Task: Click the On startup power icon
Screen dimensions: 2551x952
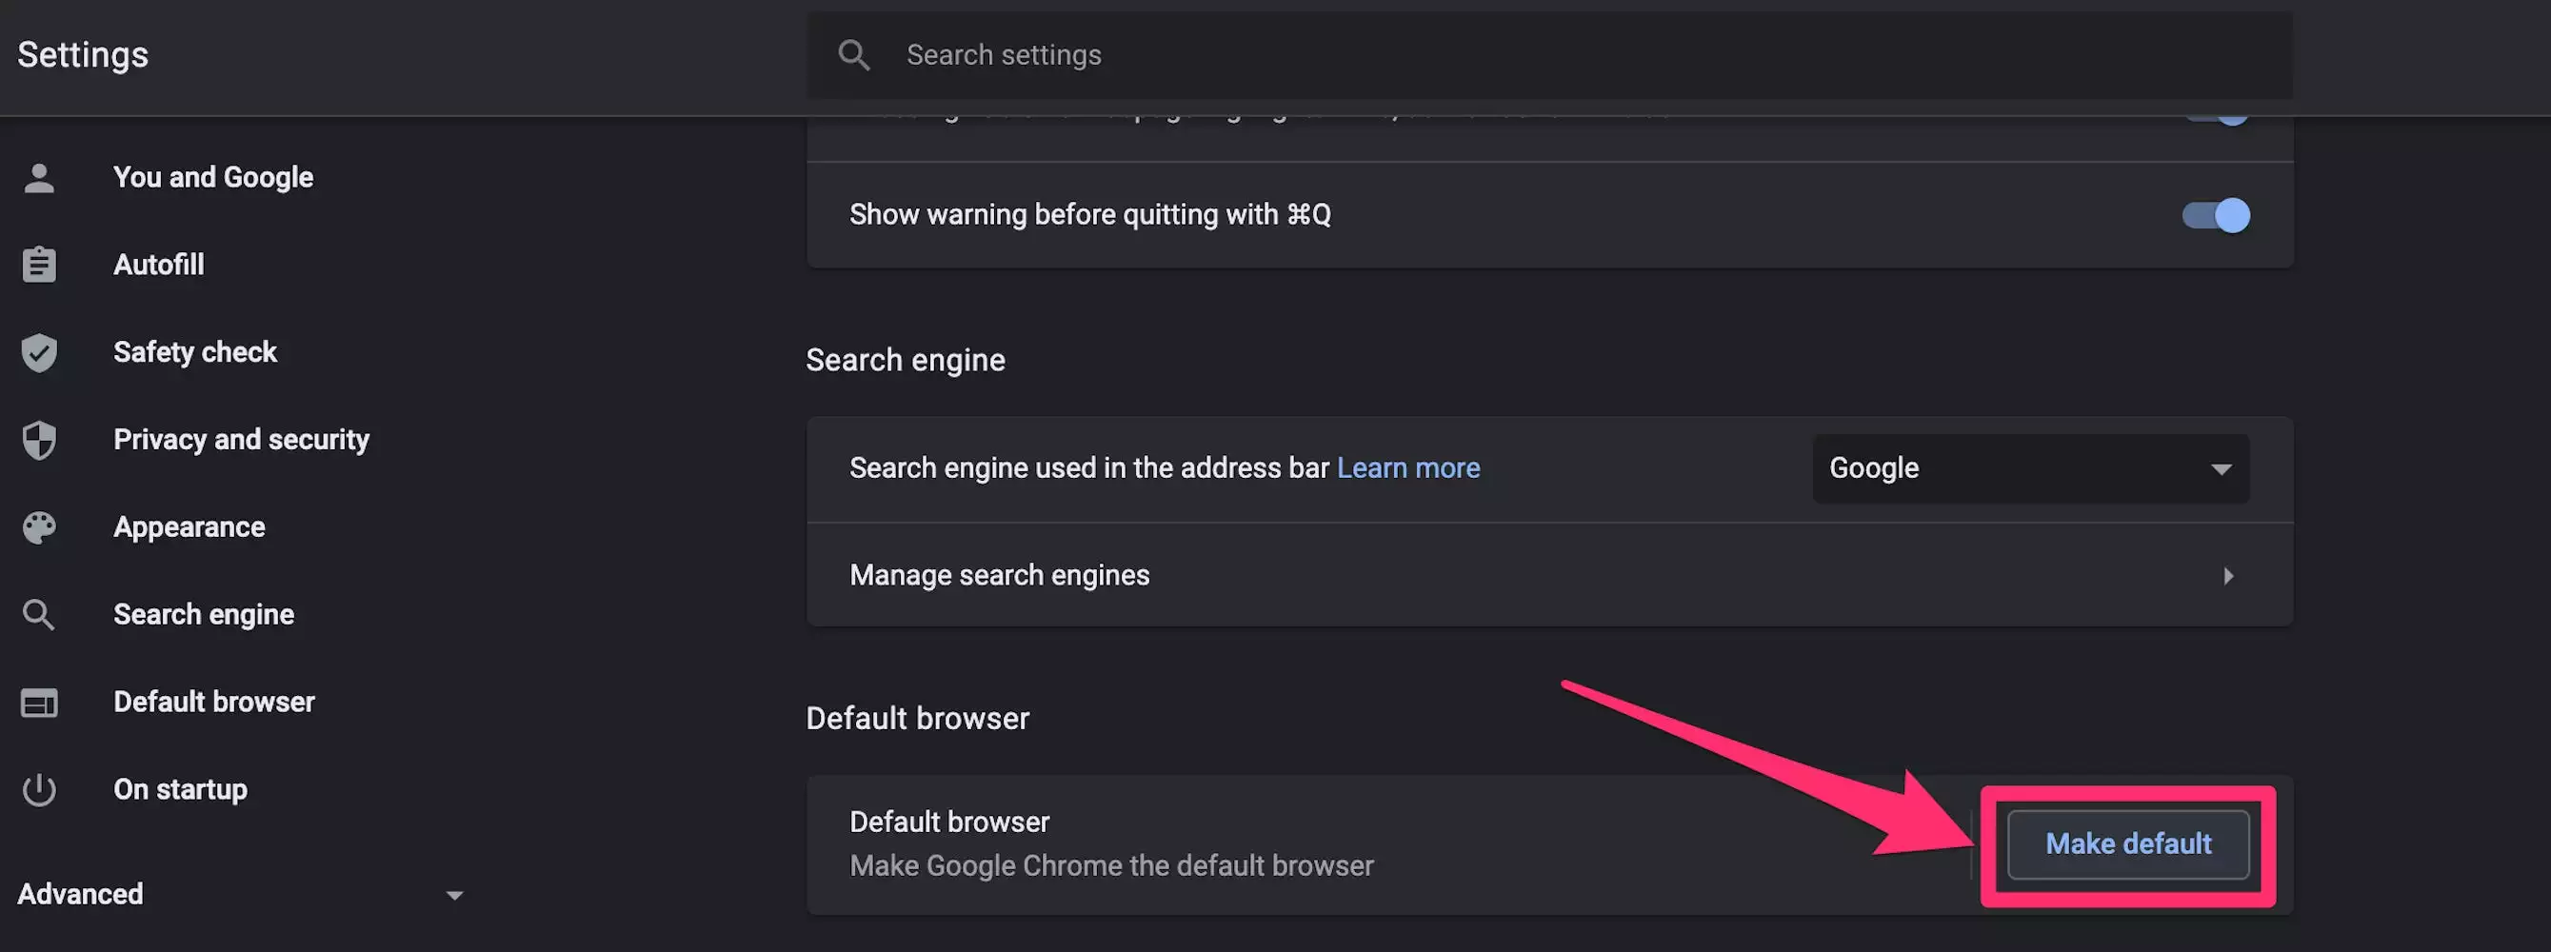Action: point(40,790)
